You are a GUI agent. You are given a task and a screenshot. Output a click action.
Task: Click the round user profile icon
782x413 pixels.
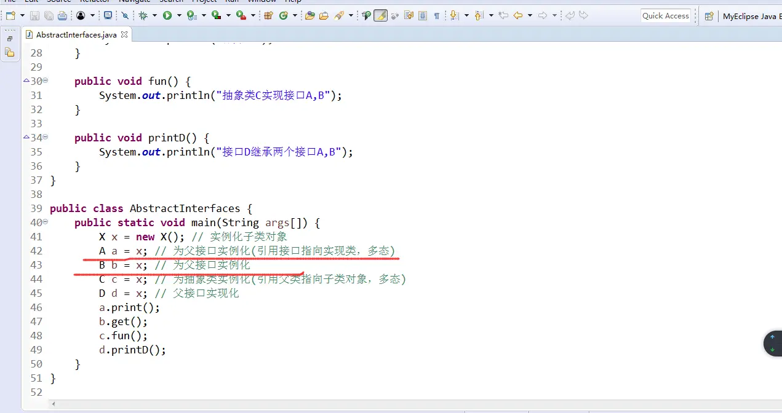tap(81, 15)
